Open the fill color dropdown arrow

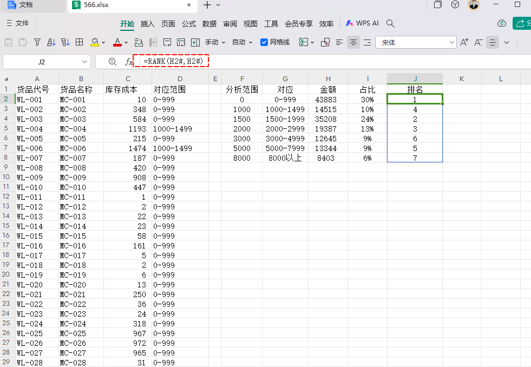103,43
